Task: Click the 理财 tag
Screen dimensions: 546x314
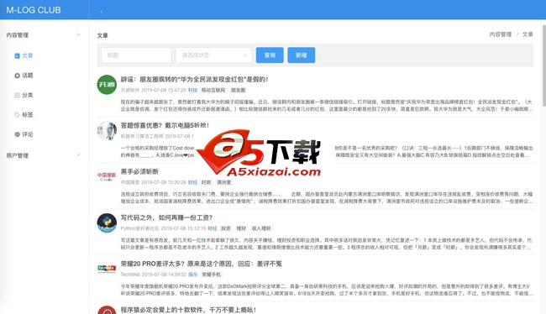Action: coord(241,228)
